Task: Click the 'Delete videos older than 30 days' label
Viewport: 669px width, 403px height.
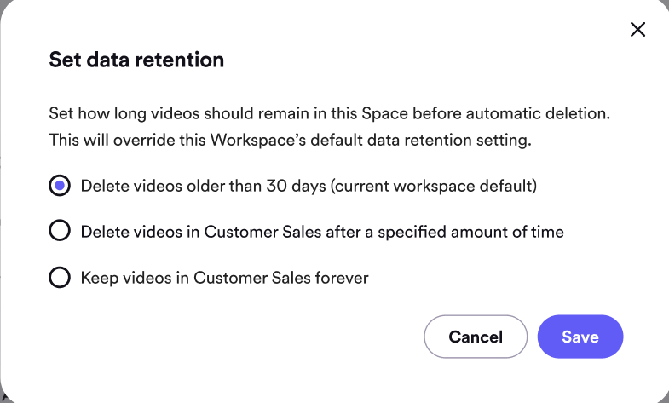Action: click(x=309, y=186)
